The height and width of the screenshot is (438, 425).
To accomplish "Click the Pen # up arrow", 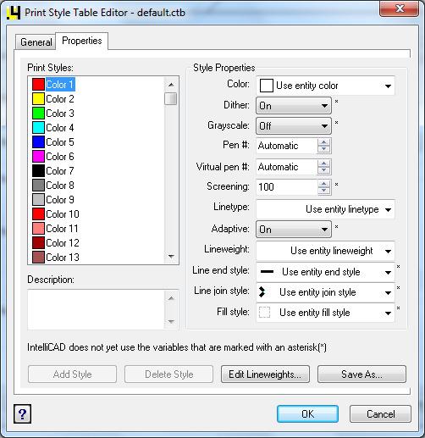I will pos(323,142).
